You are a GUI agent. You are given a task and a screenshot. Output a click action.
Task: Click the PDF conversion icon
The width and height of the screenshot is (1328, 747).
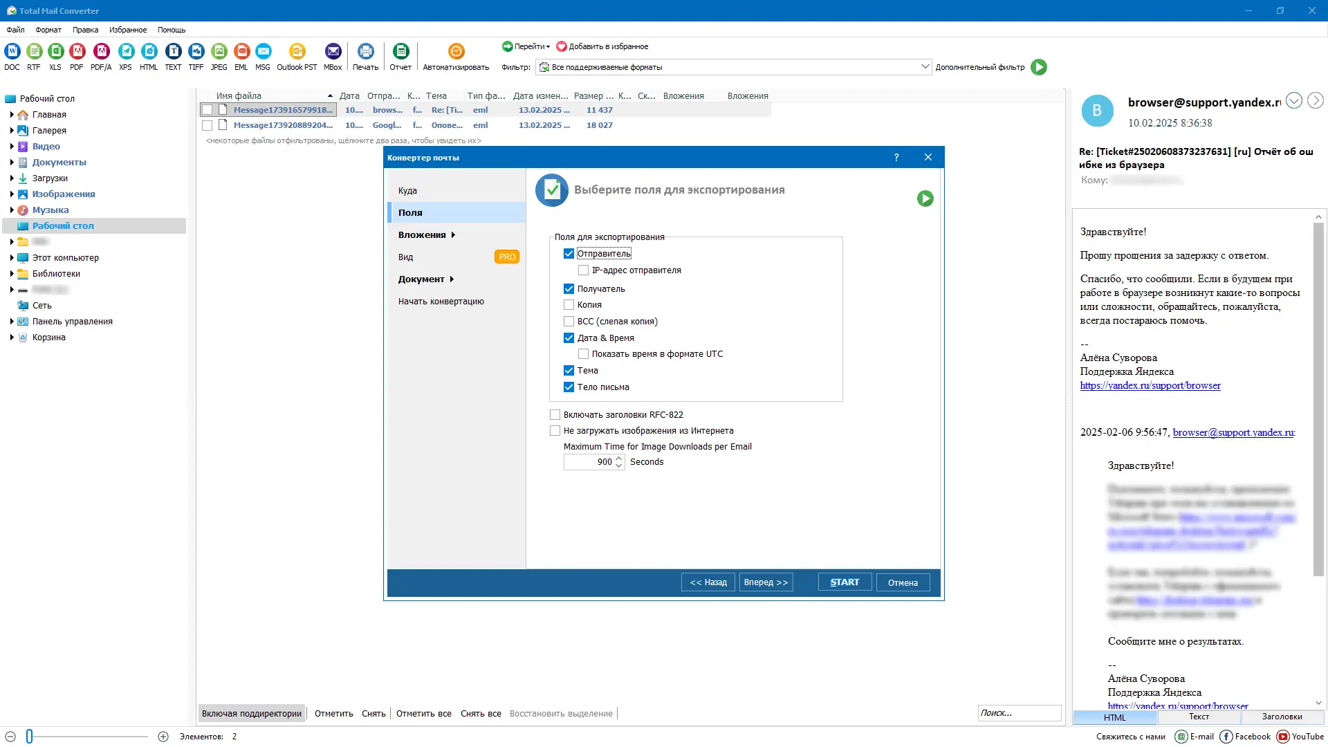pos(77,52)
